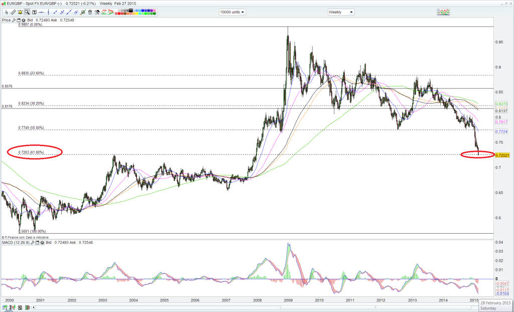Viewport: 514px width, 312px height.
Task: Select the long trend line tool
Action: pos(69,12)
